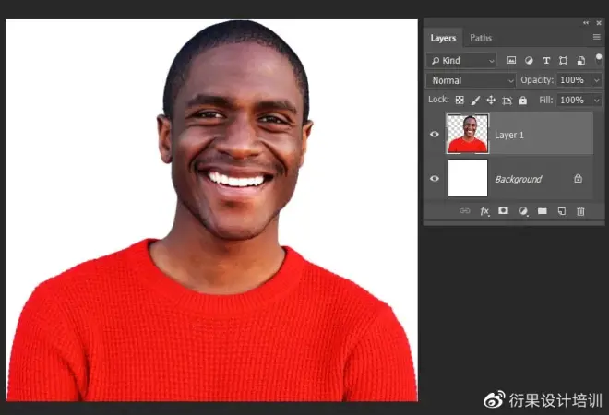Toggle lock image pixels brush icon

[475, 101]
